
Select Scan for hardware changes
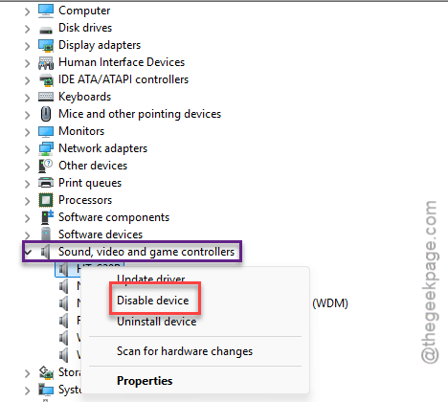click(185, 351)
